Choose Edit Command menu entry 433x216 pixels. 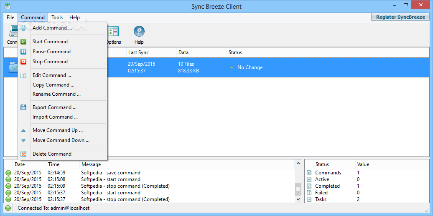click(62, 75)
